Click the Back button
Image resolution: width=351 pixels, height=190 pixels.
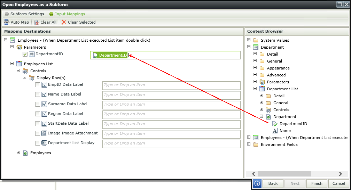[x=273, y=183]
